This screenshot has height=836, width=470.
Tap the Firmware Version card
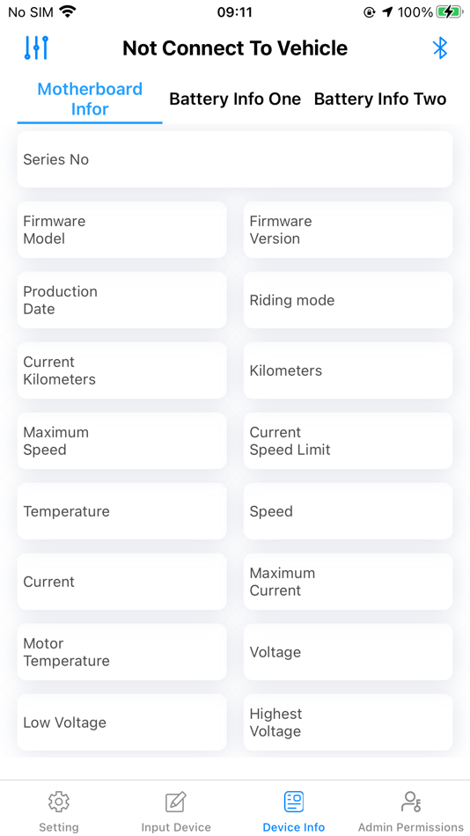click(x=348, y=230)
